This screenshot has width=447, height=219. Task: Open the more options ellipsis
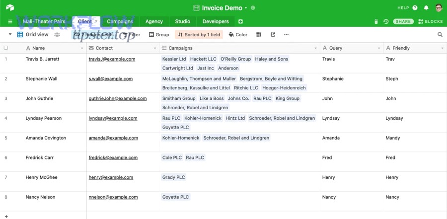pyautogui.click(x=286, y=34)
